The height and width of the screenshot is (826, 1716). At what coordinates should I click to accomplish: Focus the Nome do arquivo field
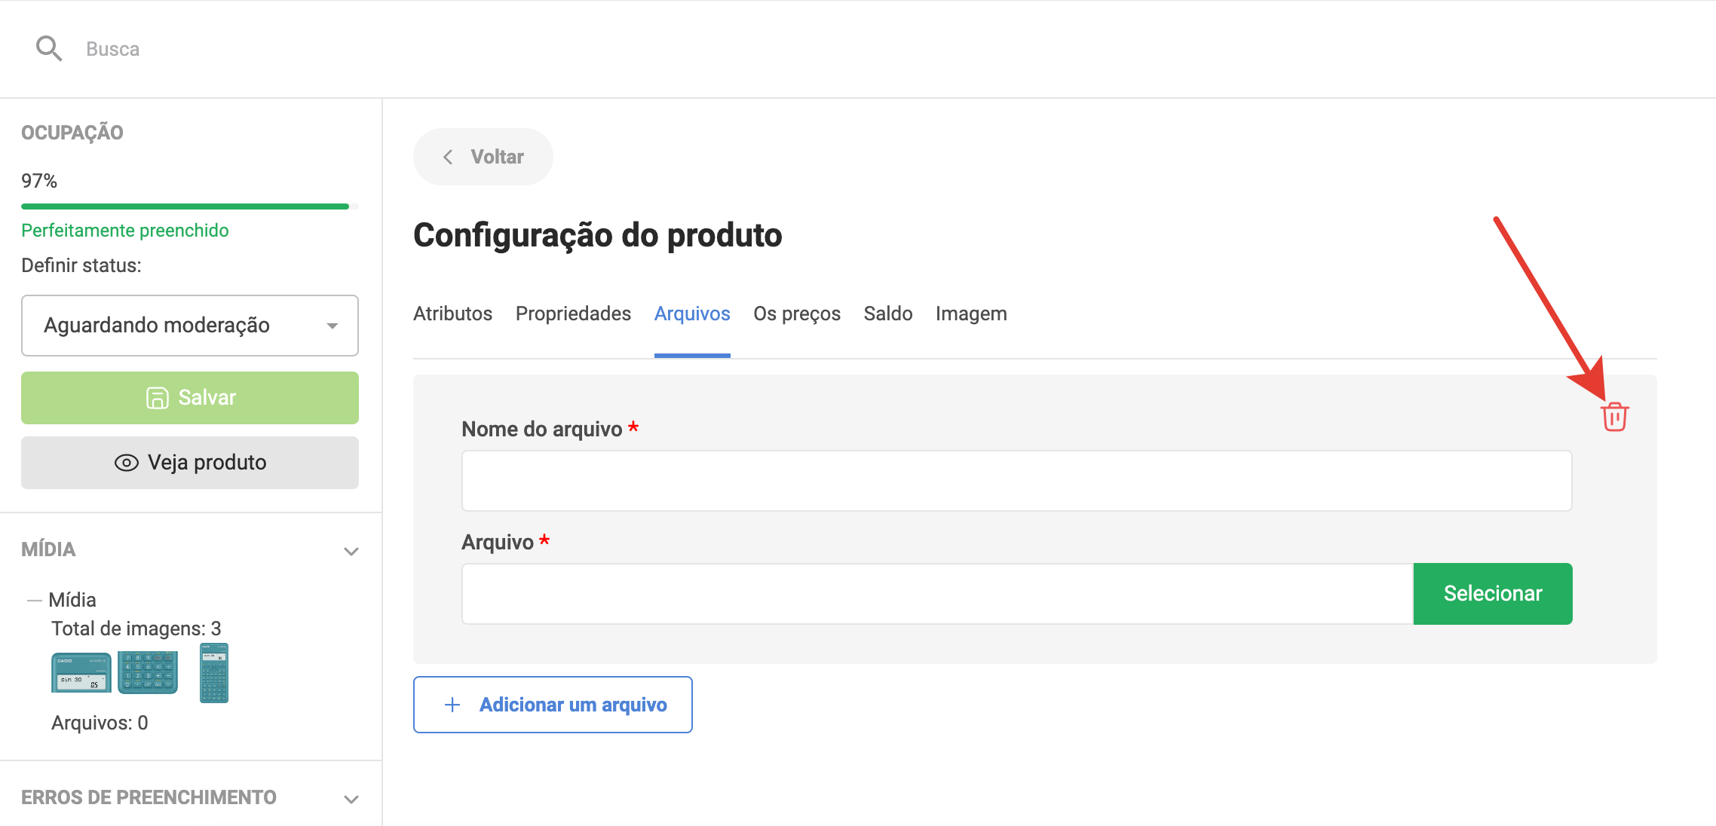[1016, 481]
